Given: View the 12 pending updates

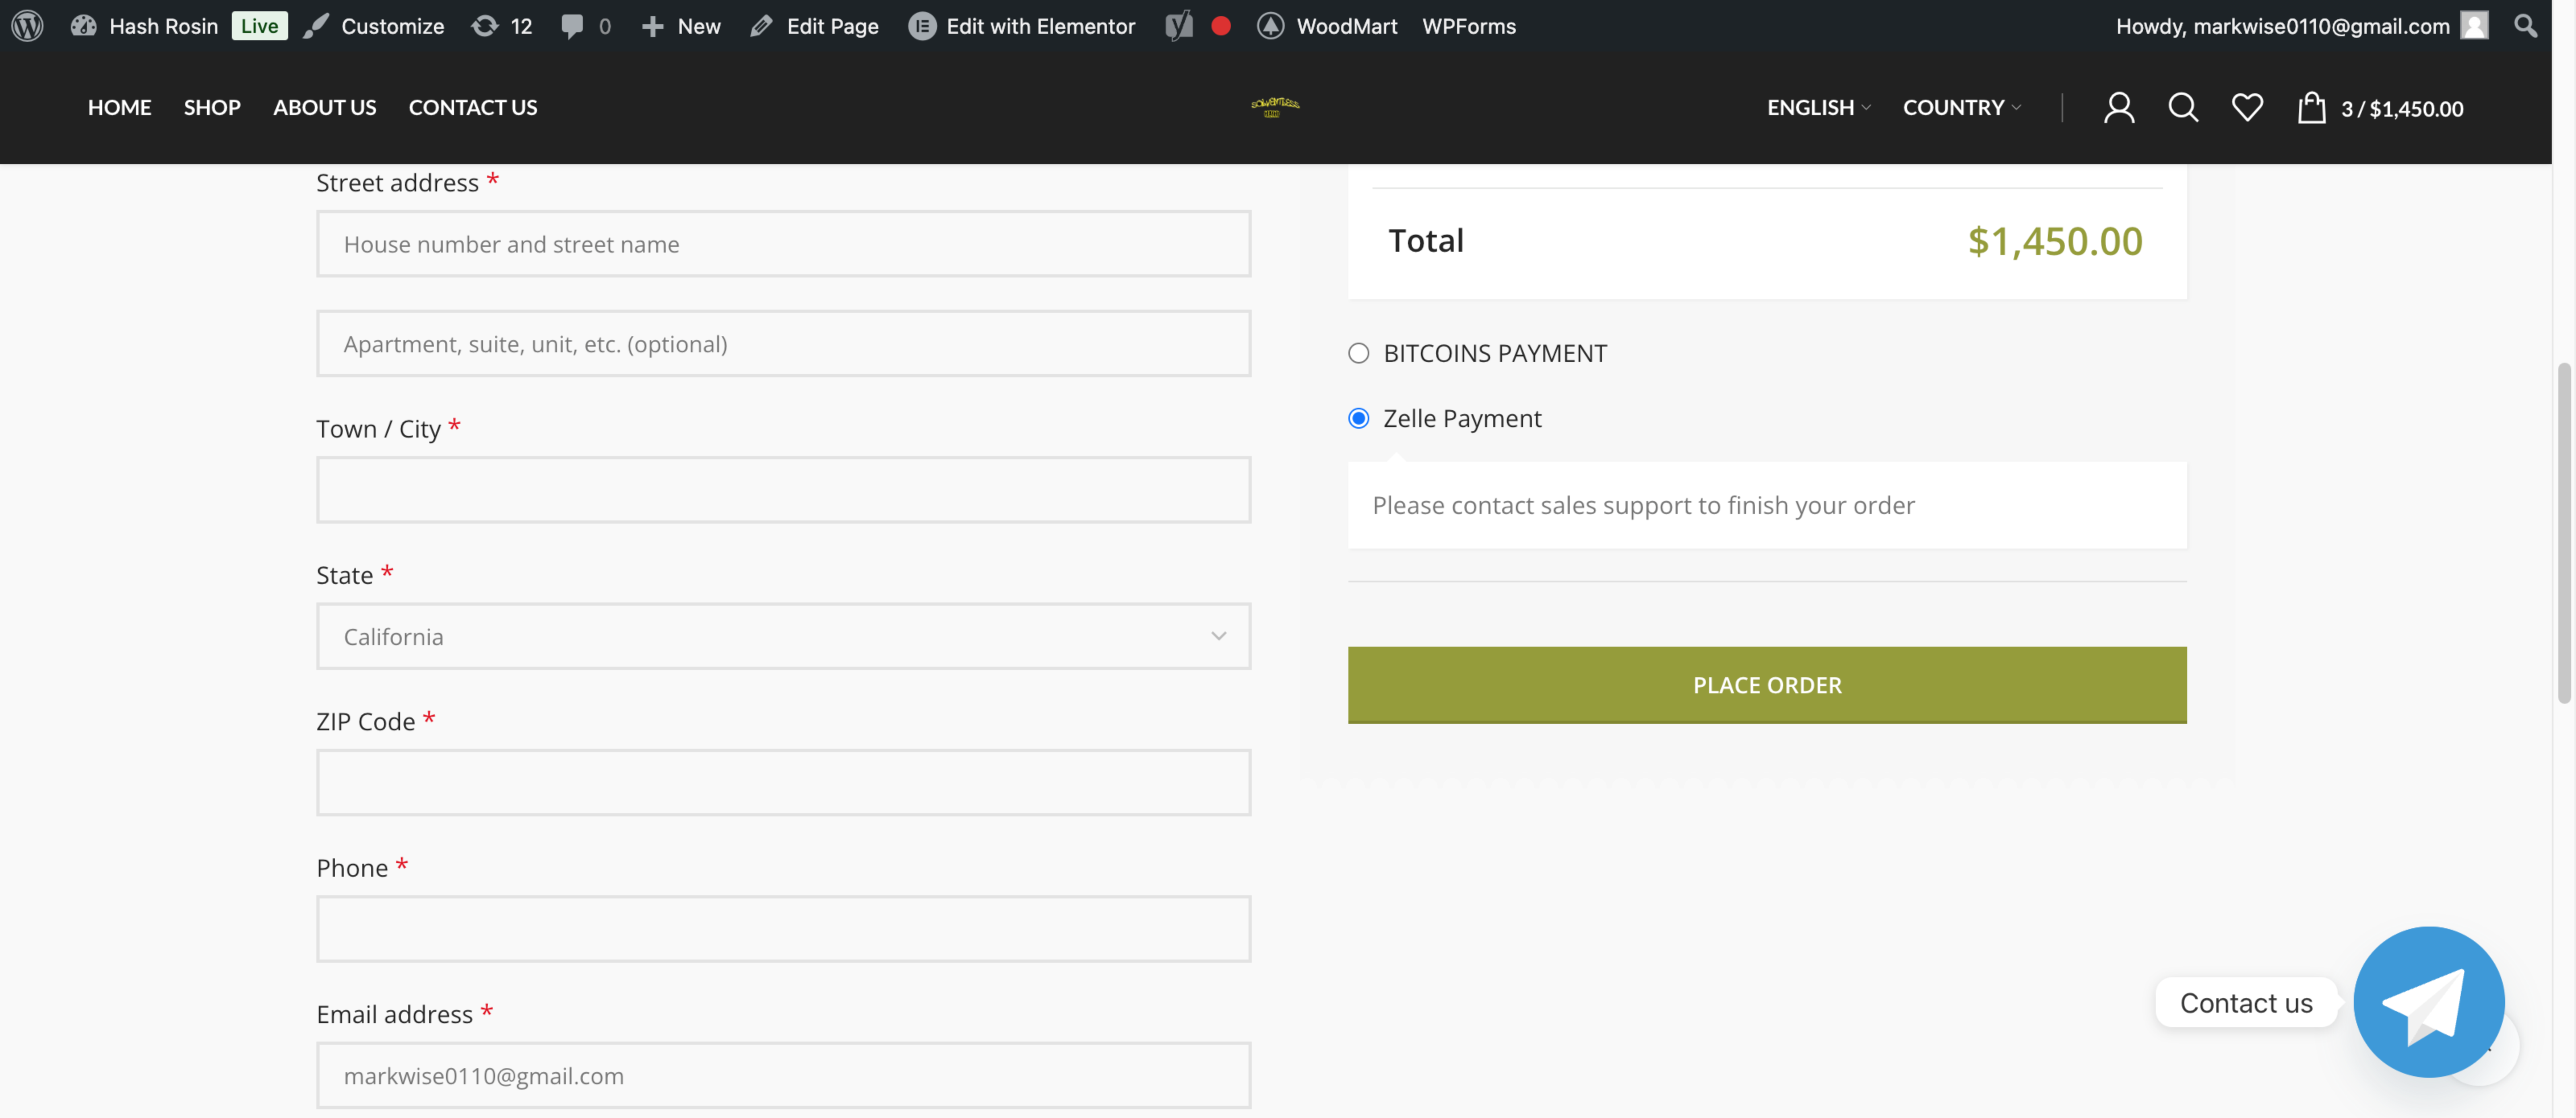Looking at the screenshot, I should (x=502, y=26).
